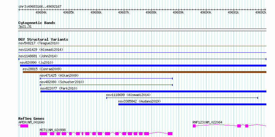
Task: Click the thick blue nsv820990 bar
Action: point(143,66)
